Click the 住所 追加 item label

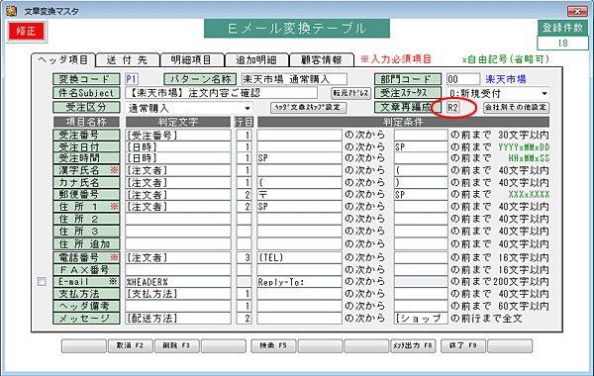pyautogui.click(x=86, y=244)
